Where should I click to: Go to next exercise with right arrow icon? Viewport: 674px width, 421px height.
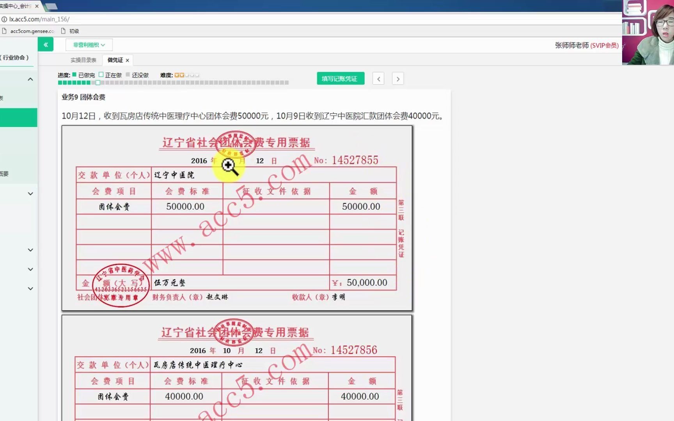397,78
